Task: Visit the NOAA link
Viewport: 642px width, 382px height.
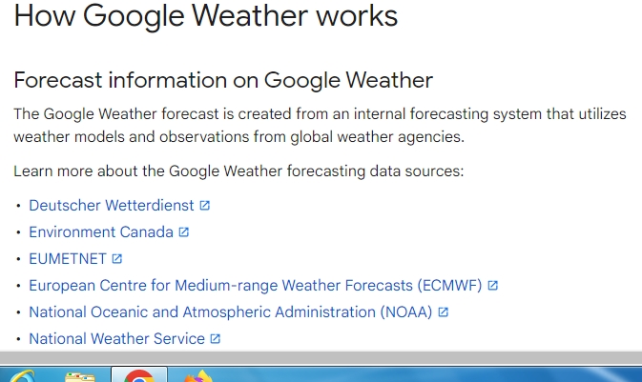Action: click(231, 312)
